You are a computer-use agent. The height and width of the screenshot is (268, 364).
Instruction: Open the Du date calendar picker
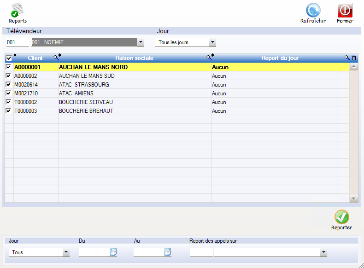click(113, 252)
